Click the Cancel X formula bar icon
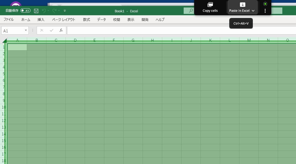The height and width of the screenshot is (164, 296). tap(42, 30)
